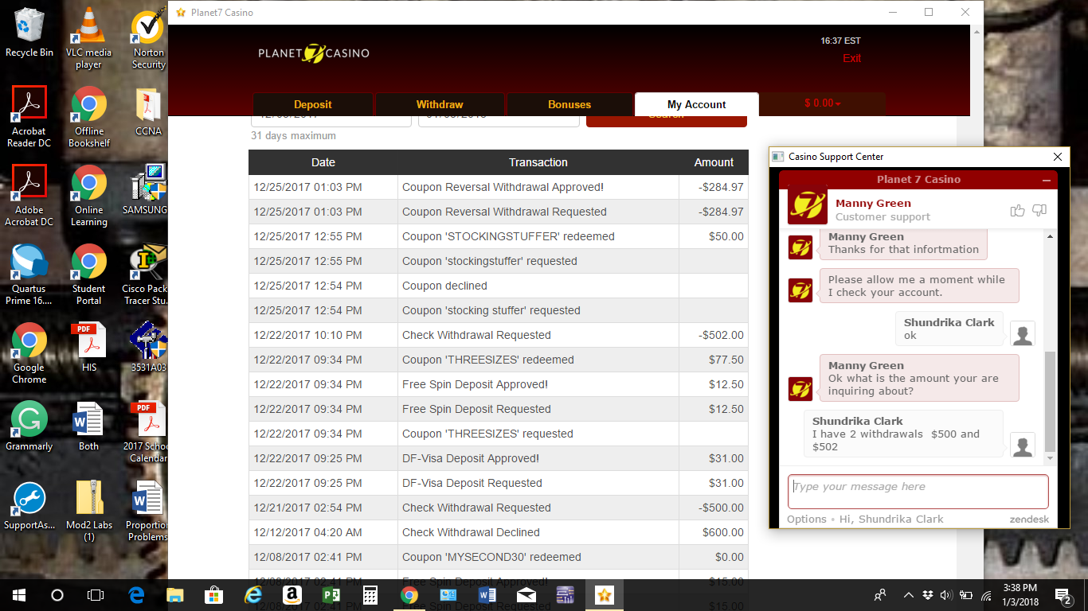Image resolution: width=1088 pixels, height=611 pixels.
Task: Open Amazon app from taskbar
Action: tap(292, 594)
